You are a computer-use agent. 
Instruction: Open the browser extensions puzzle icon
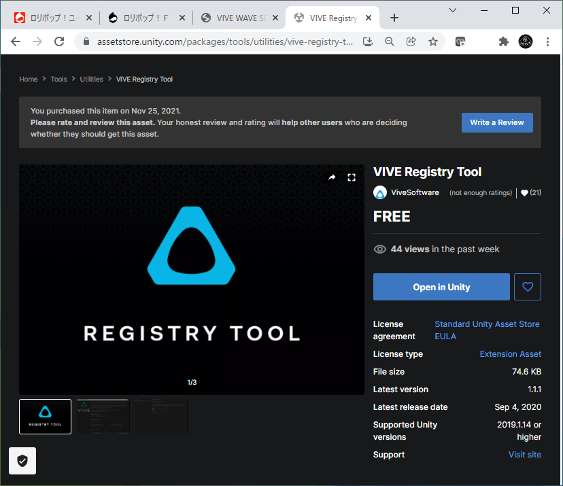[503, 41]
